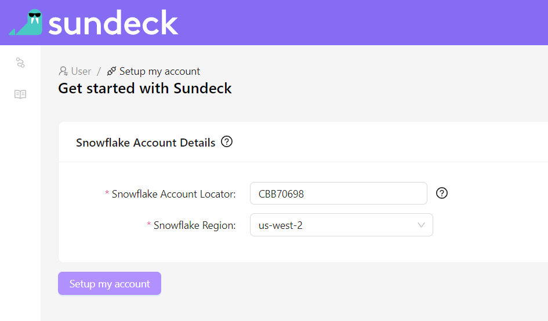Show help for Snowflake Account Details
The width and height of the screenshot is (548, 321).
tap(227, 142)
